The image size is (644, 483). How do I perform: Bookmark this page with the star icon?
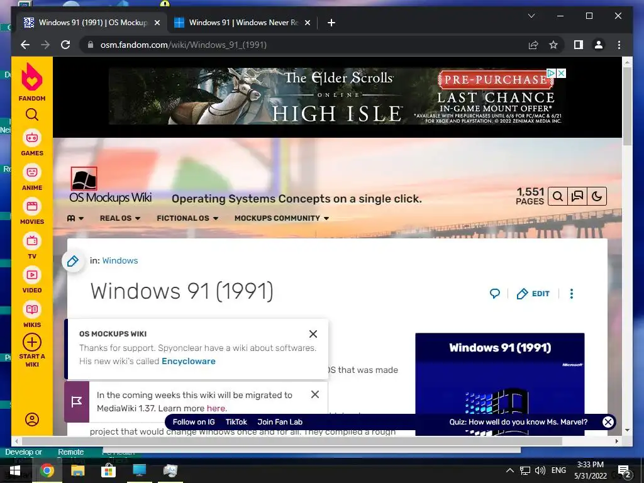point(553,45)
